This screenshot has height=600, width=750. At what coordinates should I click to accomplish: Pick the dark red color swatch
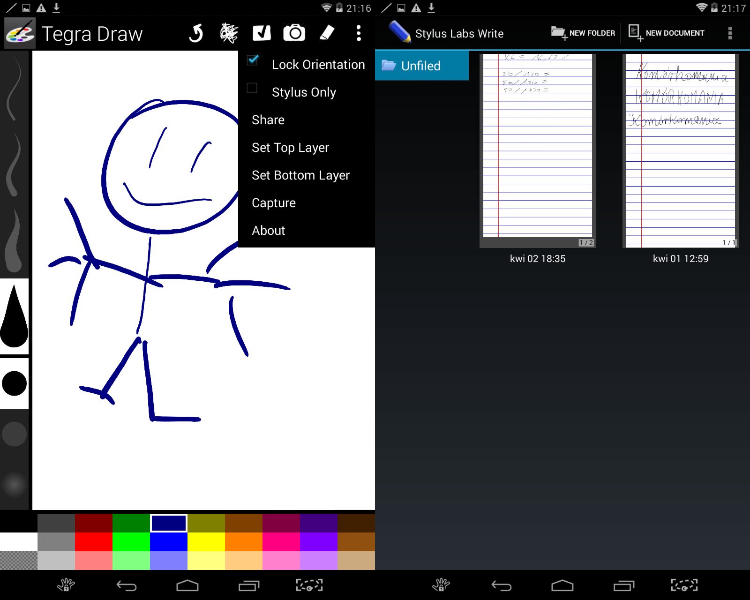coord(94,523)
